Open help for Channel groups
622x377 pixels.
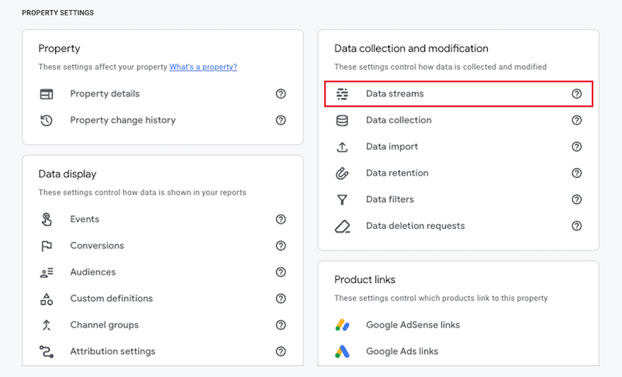tap(281, 325)
